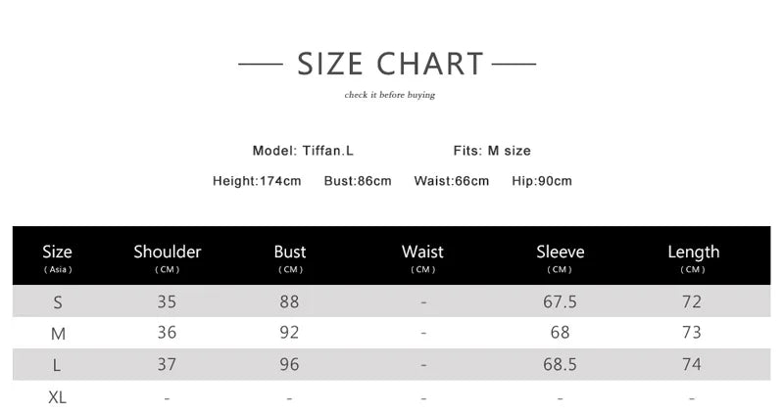Screen dimensions: 784x414
Task: Select the Sleeve column header
Action: 560,253
